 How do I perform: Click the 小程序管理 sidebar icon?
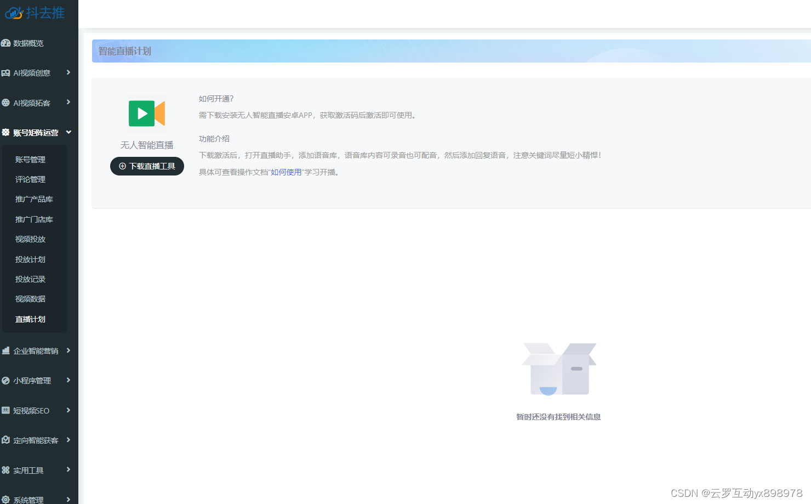tap(6, 380)
